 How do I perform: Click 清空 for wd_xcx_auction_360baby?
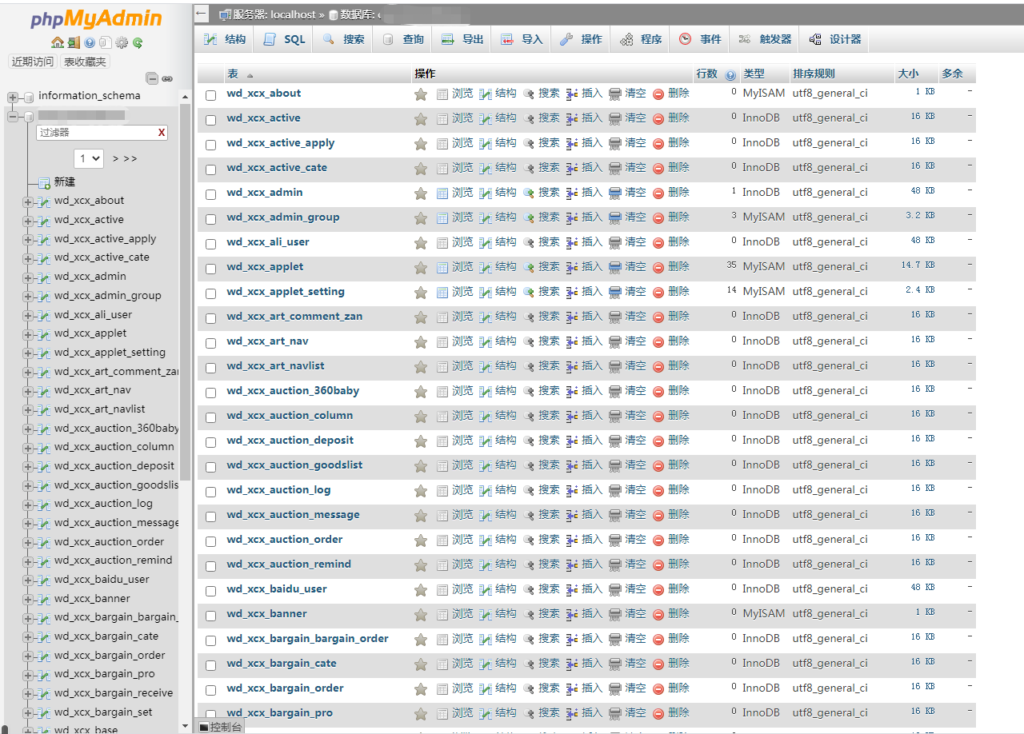pos(628,391)
